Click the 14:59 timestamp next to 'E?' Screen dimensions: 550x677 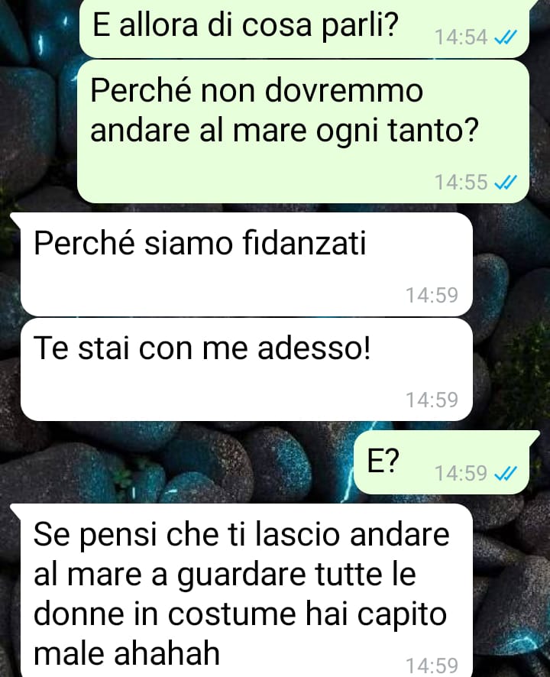[461, 473]
